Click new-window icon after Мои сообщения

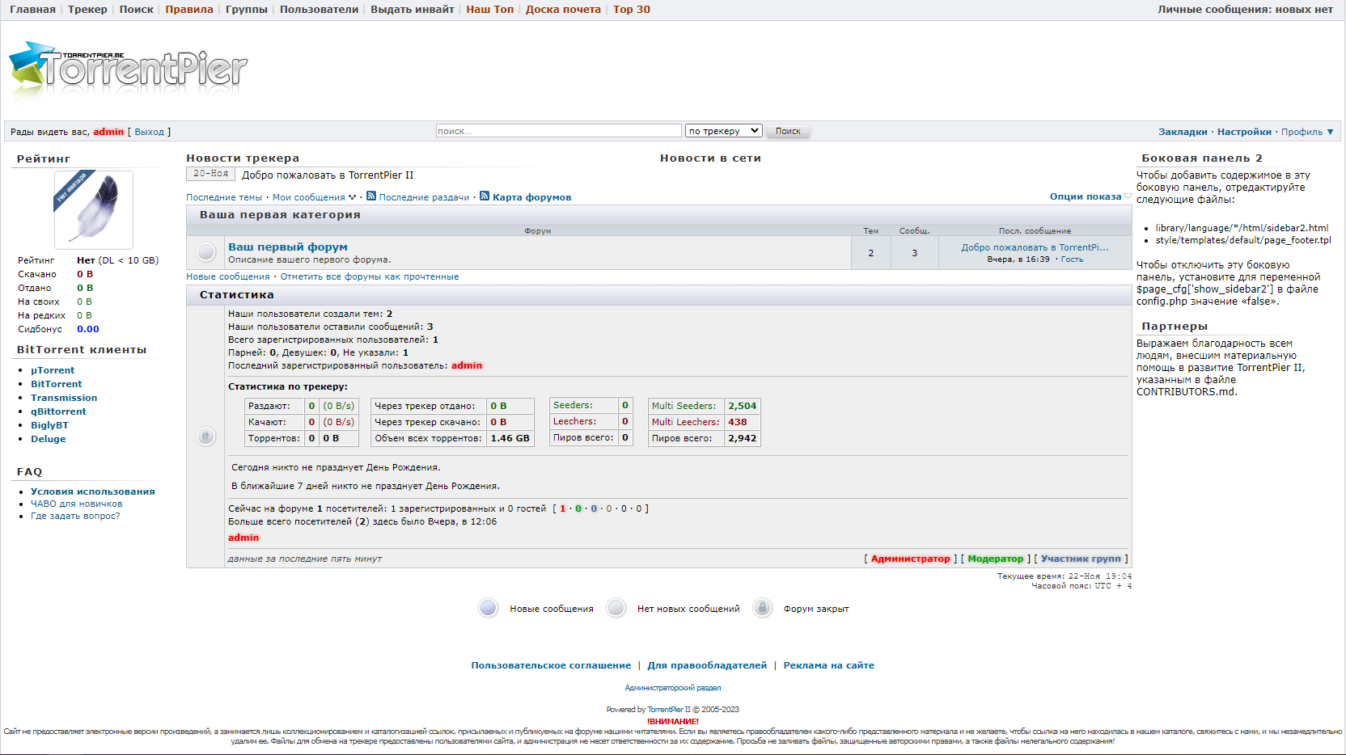click(352, 197)
